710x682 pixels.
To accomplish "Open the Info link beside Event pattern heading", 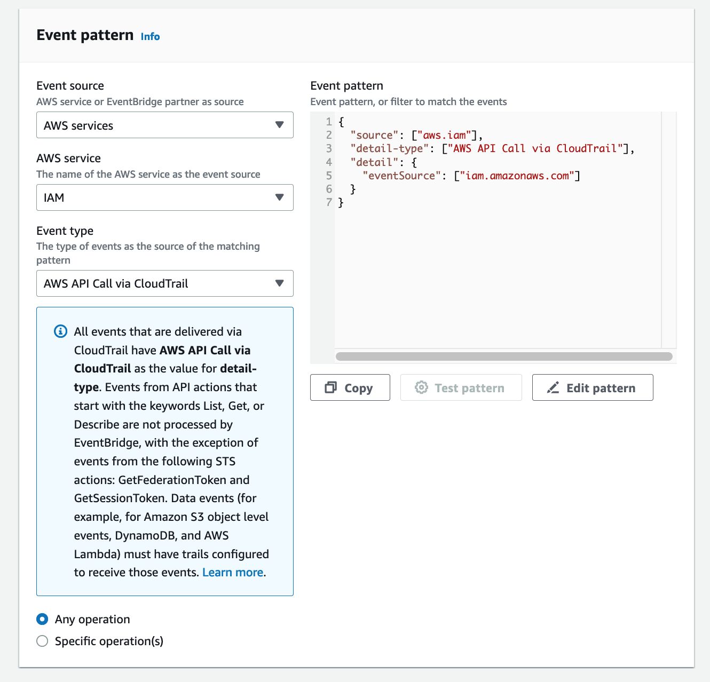I will click(150, 36).
